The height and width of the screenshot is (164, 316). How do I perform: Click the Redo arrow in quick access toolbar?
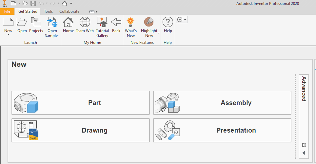(53, 3)
